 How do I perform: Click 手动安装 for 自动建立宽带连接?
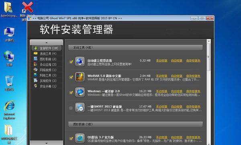click(161, 60)
